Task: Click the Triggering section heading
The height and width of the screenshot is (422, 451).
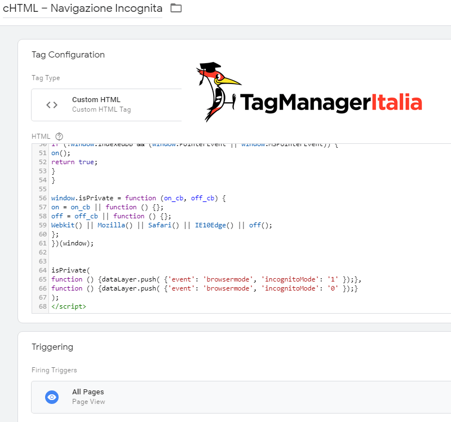Action: coord(52,347)
